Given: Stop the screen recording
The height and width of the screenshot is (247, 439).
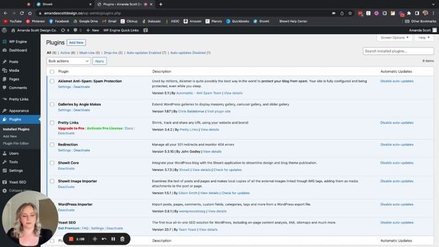Looking at the screenshot, I should pyautogui.click(x=71, y=239).
